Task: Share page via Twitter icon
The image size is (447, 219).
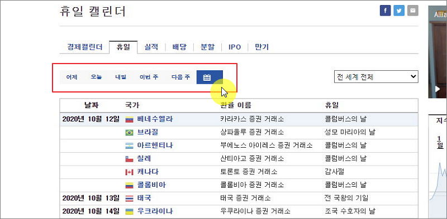Action: tap(399, 11)
